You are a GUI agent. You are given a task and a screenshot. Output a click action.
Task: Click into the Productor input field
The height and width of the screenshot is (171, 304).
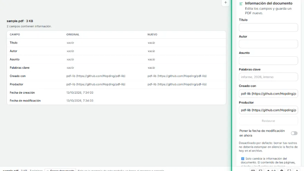pyautogui.click(x=268, y=110)
